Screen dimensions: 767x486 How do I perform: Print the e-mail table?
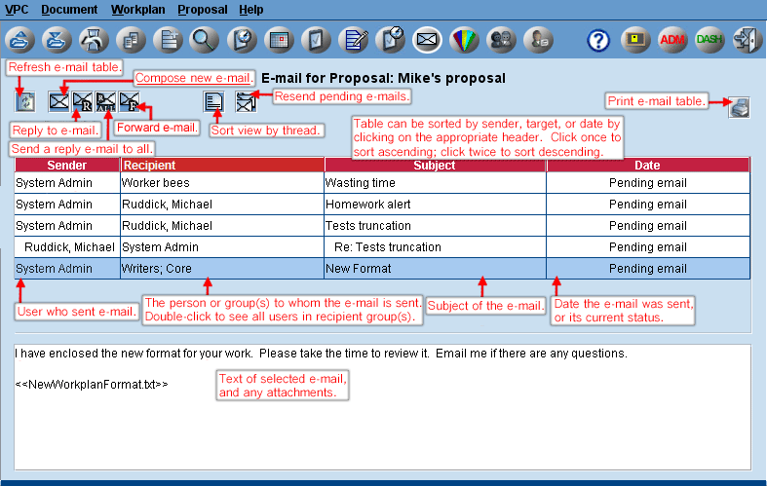(740, 108)
